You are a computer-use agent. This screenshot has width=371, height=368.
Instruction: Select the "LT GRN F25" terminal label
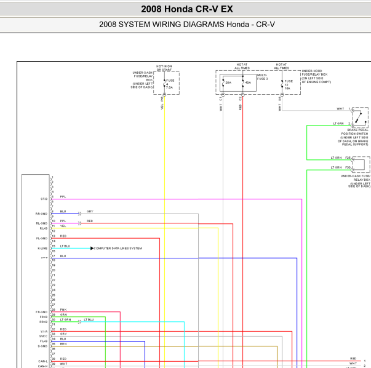[340, 158]
